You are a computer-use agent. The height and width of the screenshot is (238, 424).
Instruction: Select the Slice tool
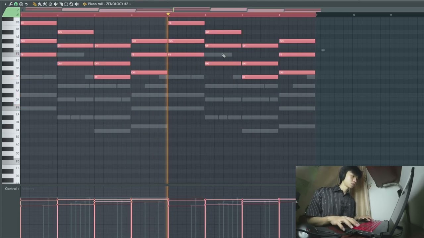tap(61, 4)
